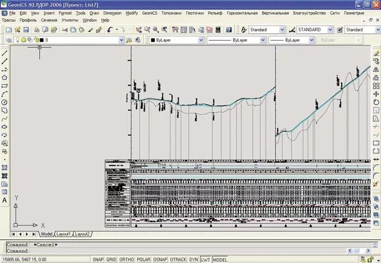
Task: Open the GeoniCS menu
Action: pos(150,13)
